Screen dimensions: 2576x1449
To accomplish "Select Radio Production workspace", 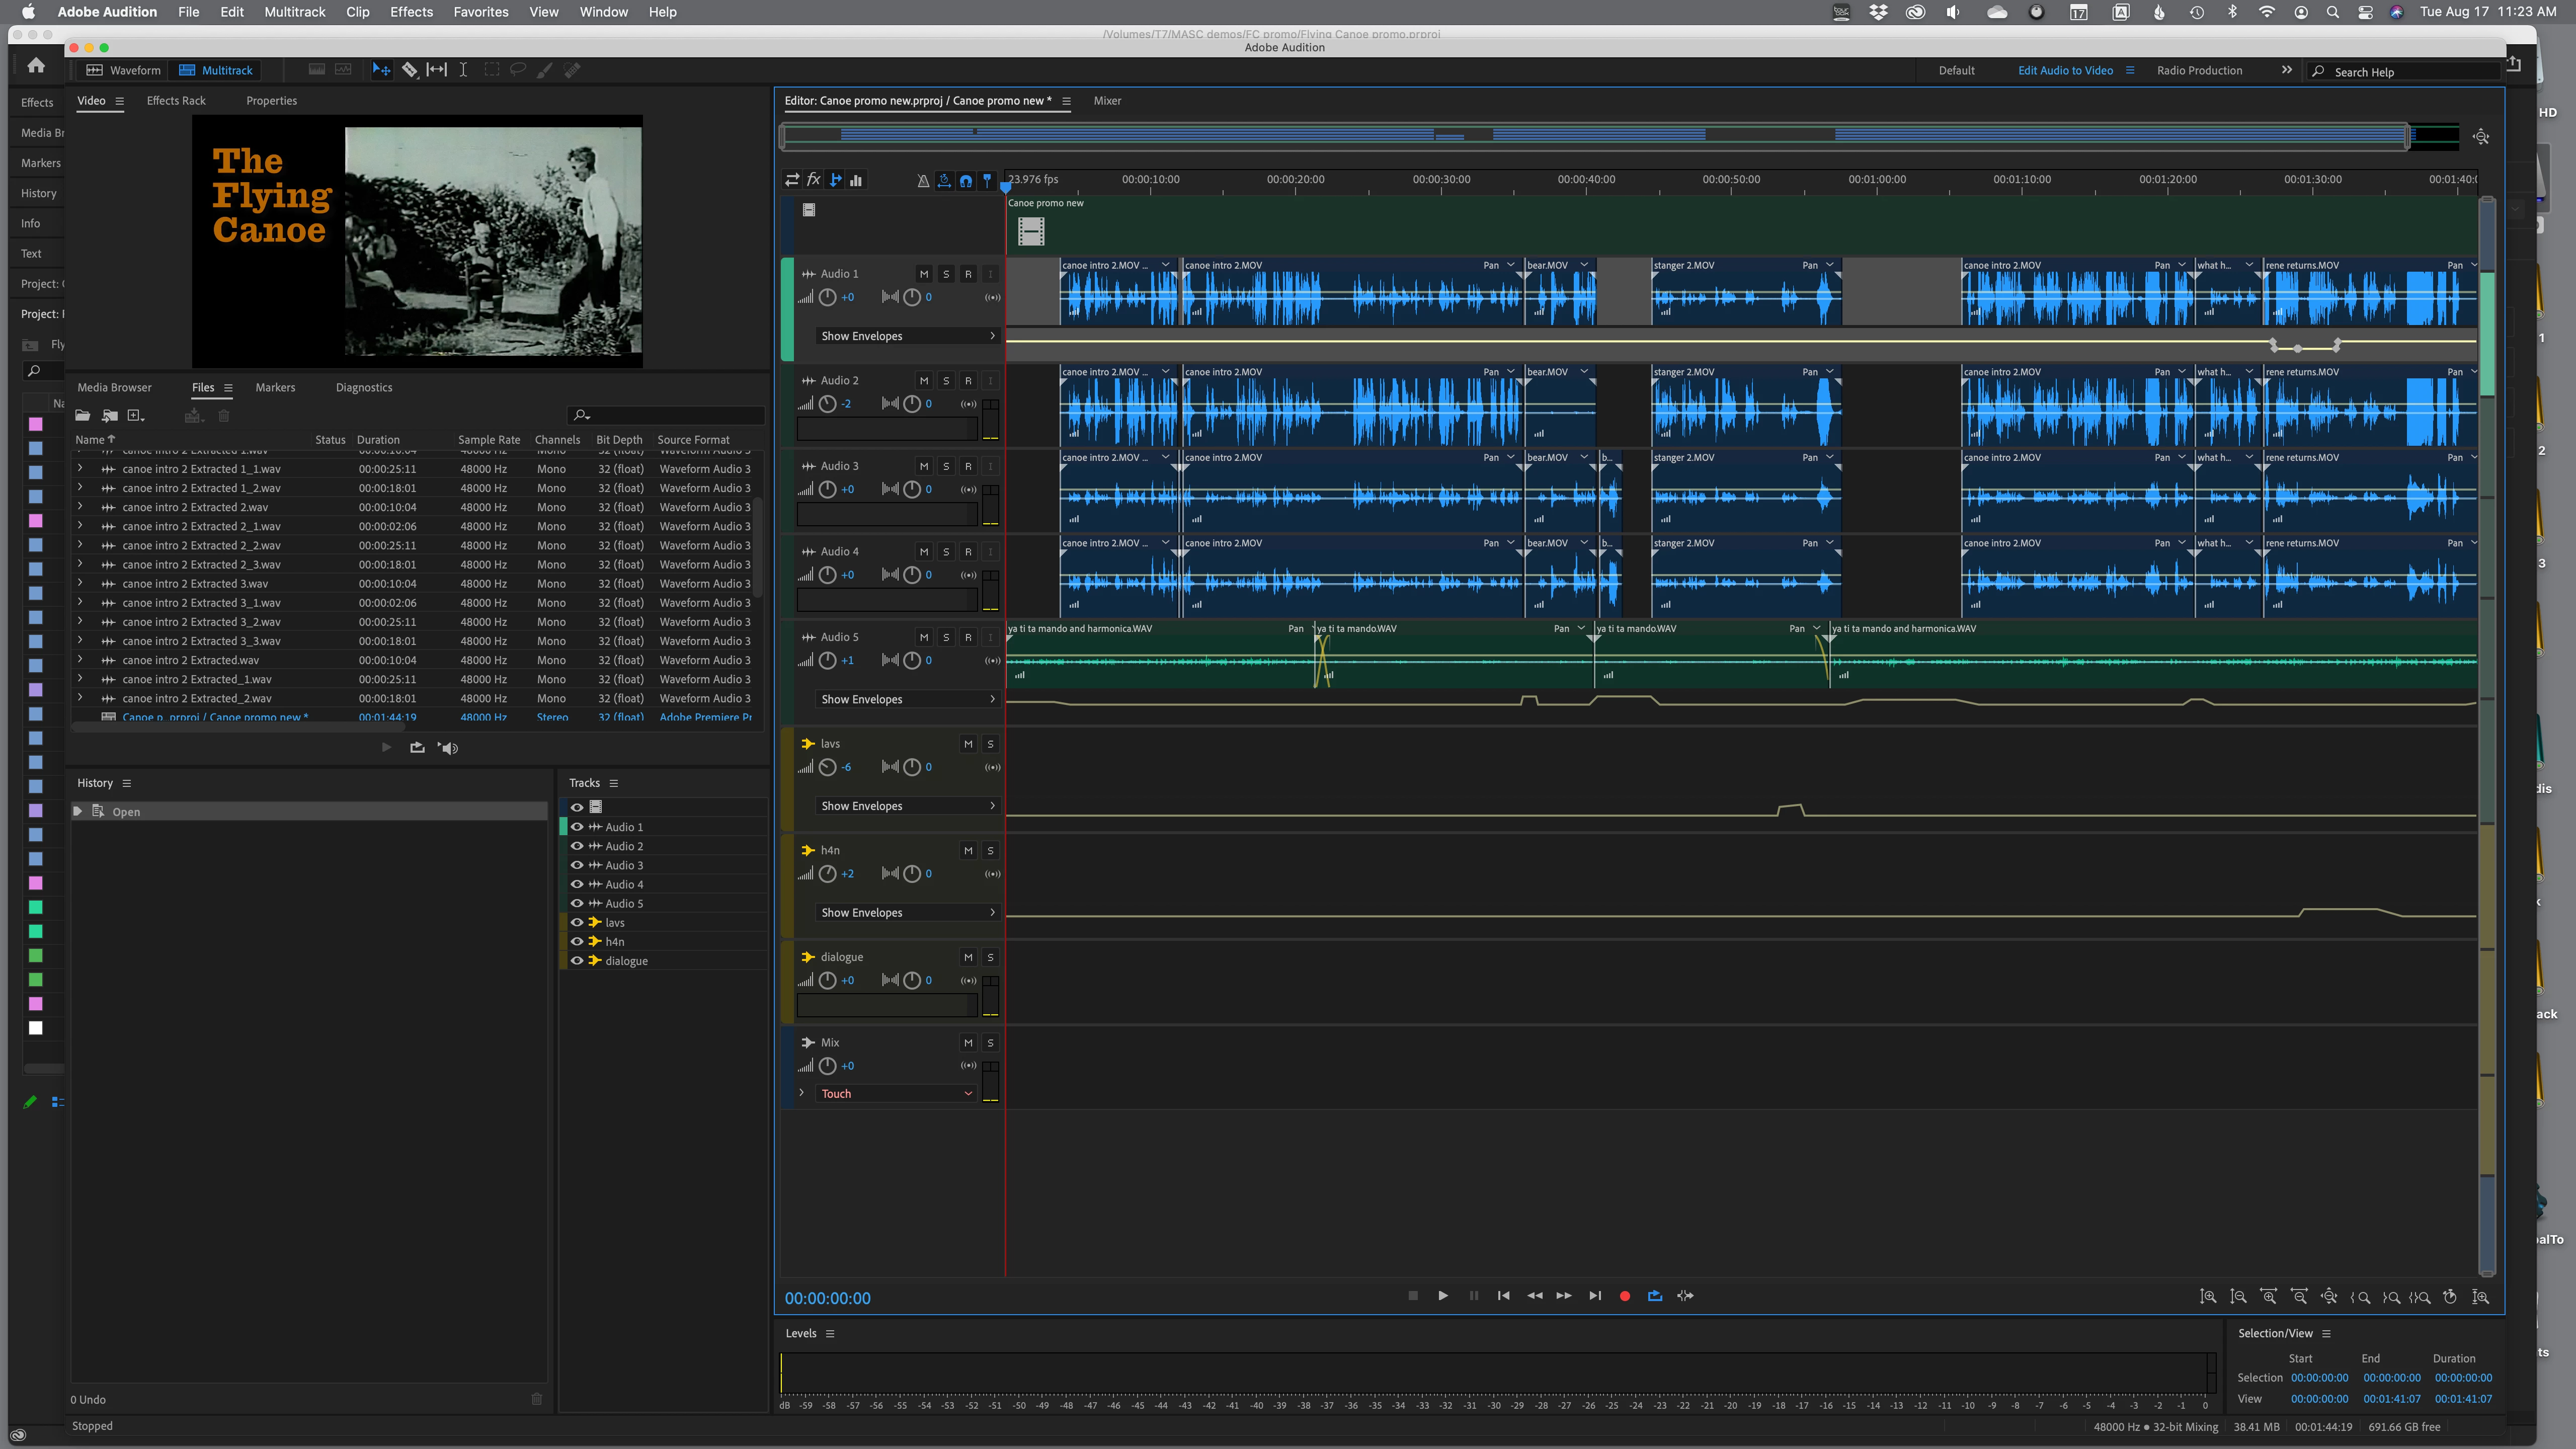I will [x=2199, y=71].
